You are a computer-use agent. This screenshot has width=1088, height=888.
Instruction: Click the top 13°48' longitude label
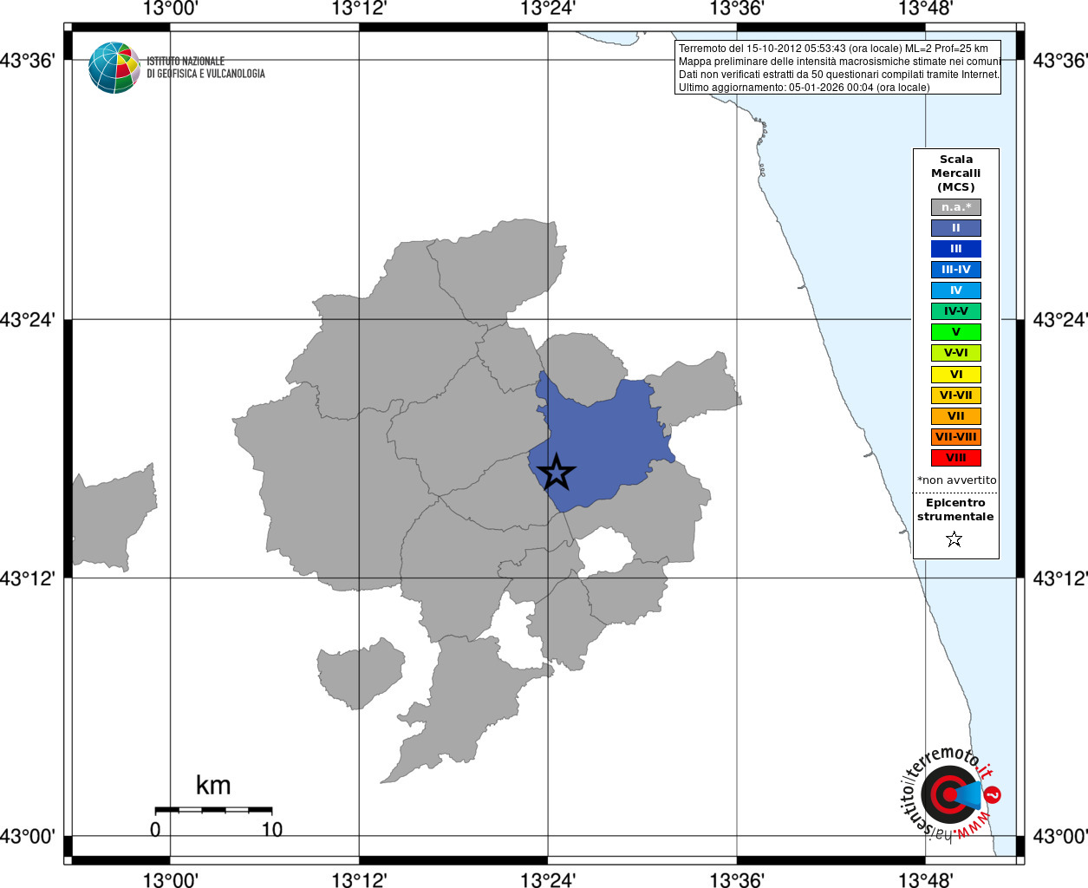pos(926,9)
